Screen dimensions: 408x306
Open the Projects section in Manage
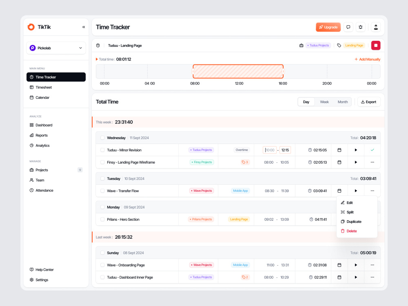coord(56,170)
